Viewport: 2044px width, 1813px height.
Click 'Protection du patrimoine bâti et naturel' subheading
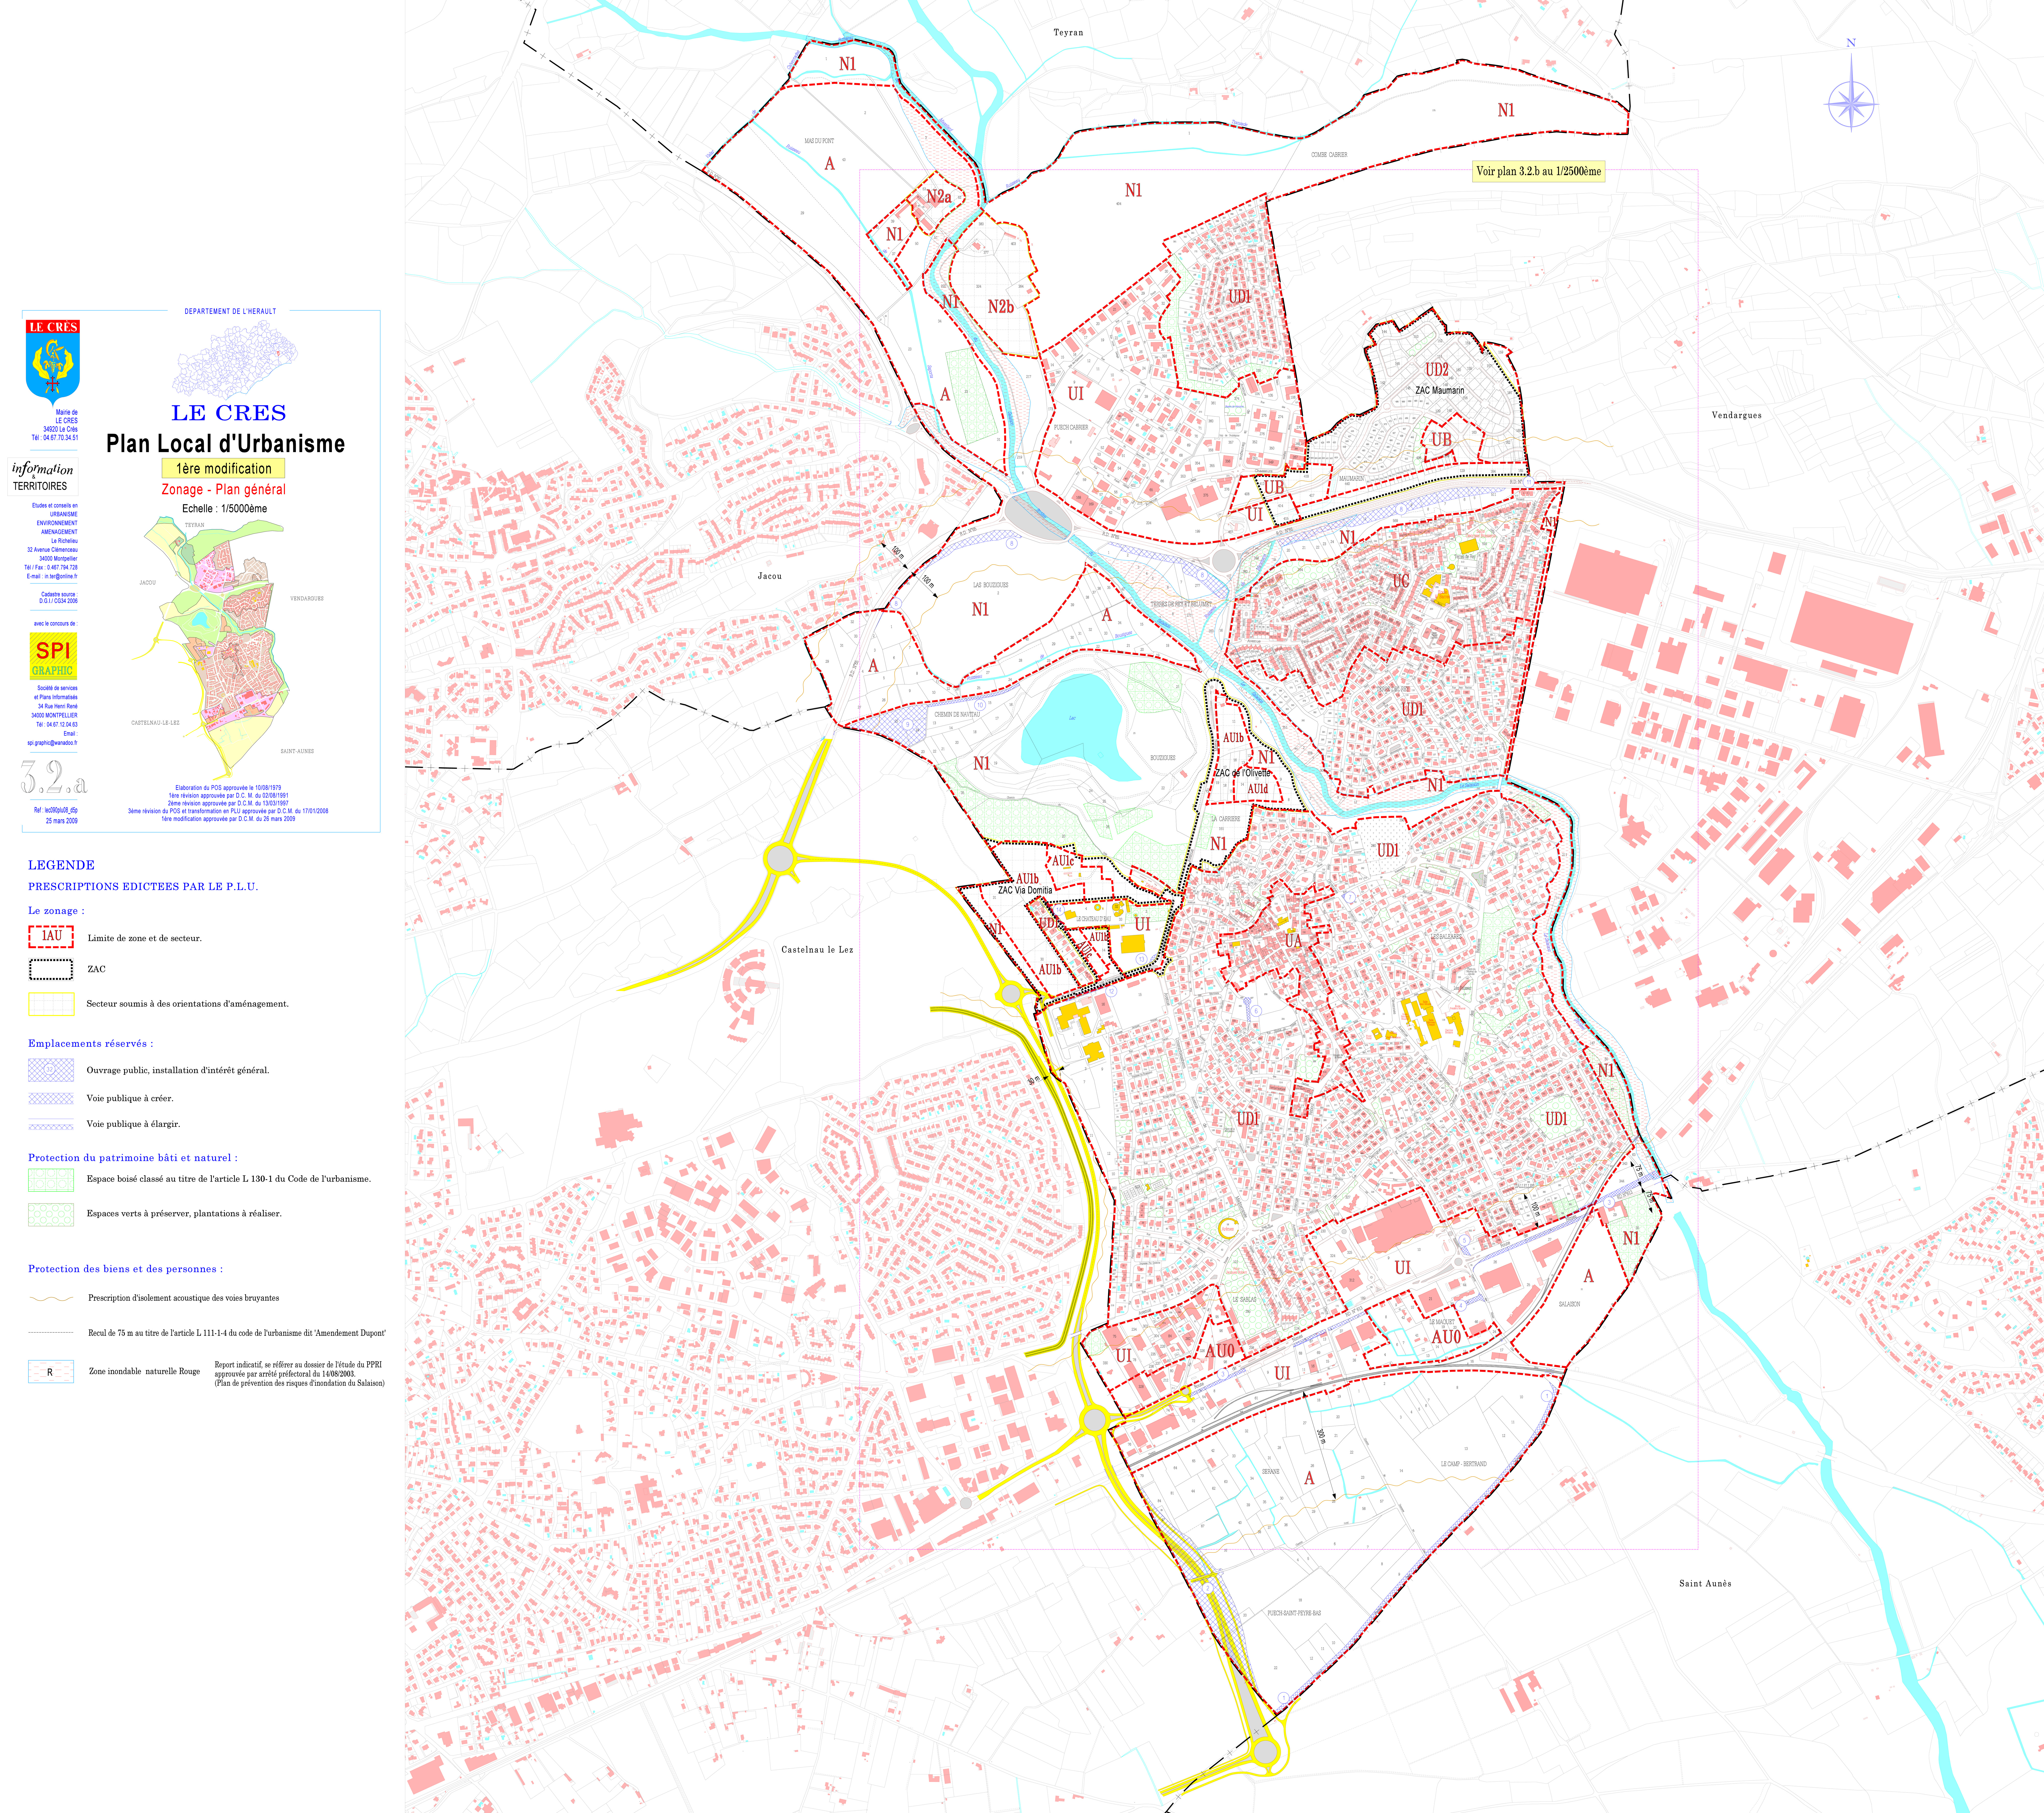(x=133, y=1158)
